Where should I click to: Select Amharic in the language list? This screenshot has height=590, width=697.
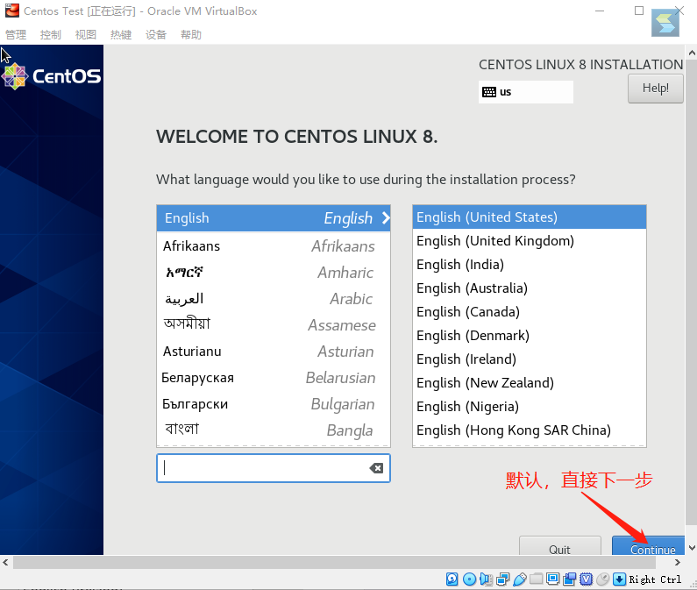274,272
